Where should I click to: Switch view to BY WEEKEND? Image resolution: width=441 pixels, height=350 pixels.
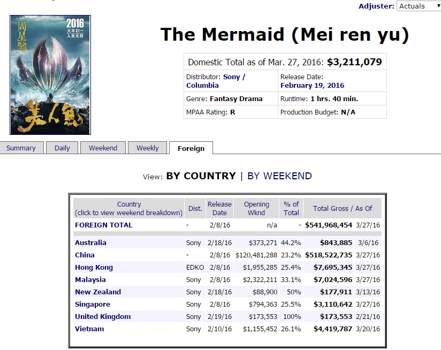(279, 176)
